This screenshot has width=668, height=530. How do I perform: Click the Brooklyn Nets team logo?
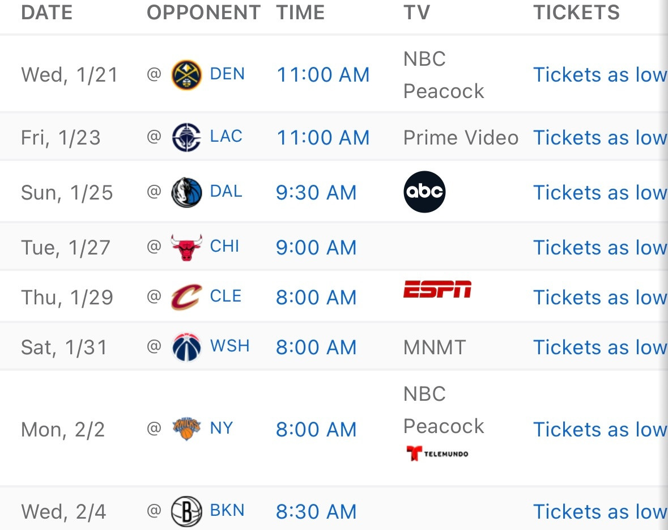coord(186,511)
